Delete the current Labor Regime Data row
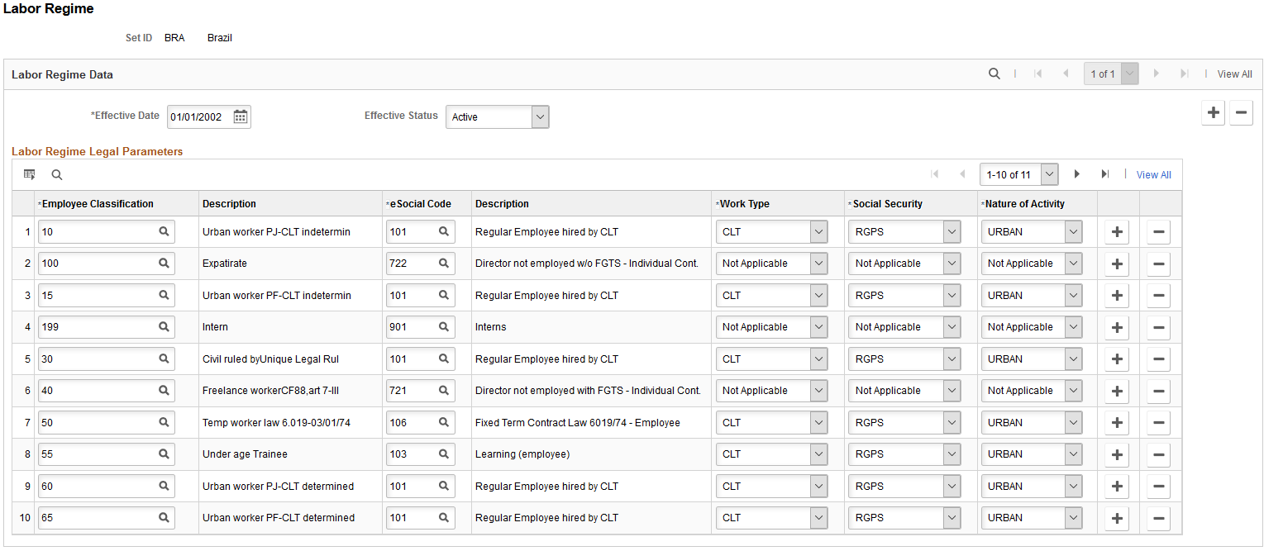The height and width of the screenshot is (551, 1264). (1241, 113)
